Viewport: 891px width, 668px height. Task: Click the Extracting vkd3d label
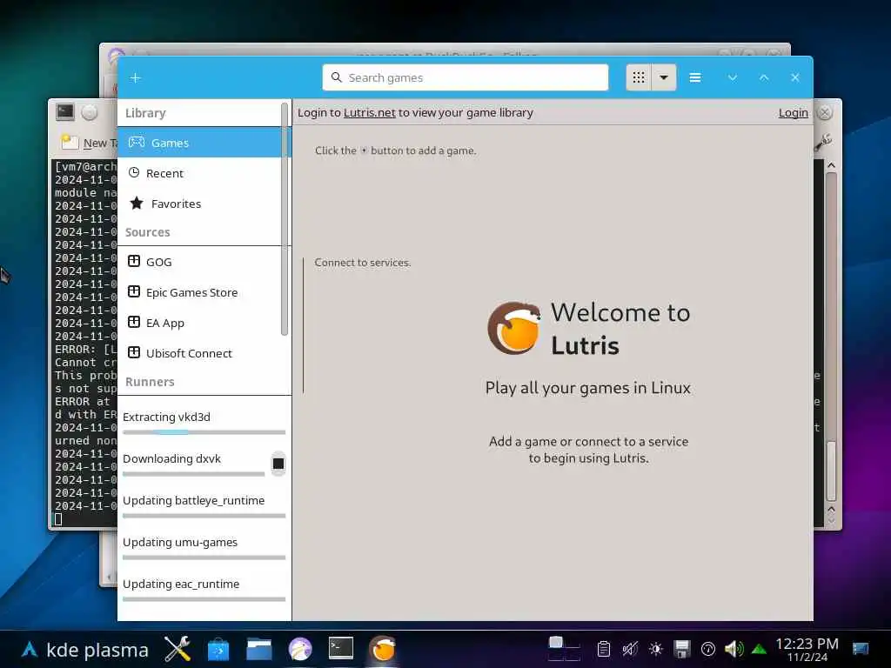coord(166,417)
